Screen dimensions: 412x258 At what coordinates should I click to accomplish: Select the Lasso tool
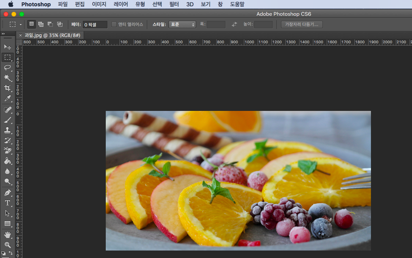pyautogui.click(x=7, y=68)
